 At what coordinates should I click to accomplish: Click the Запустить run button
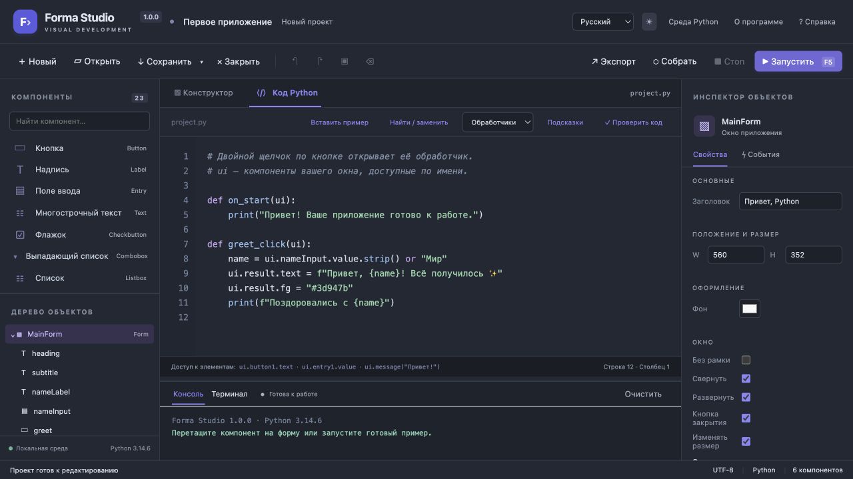click(x=798, y=61)
